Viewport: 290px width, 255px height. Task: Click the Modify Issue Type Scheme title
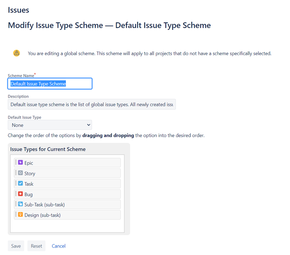109,25
